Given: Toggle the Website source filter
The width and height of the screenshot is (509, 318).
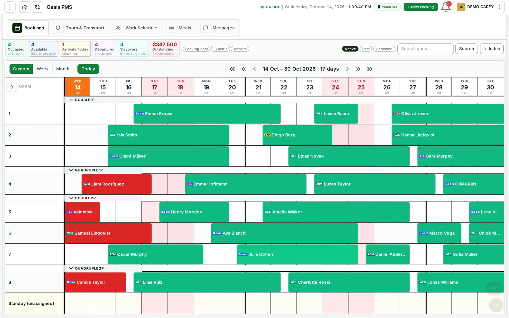Looking at the screenshot, I should pos(240,49).
